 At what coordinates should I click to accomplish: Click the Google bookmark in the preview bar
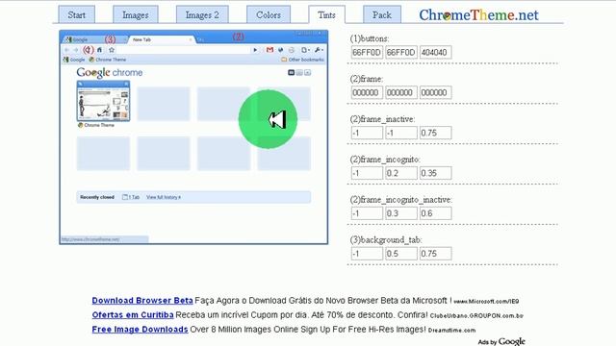coord(74,60)
